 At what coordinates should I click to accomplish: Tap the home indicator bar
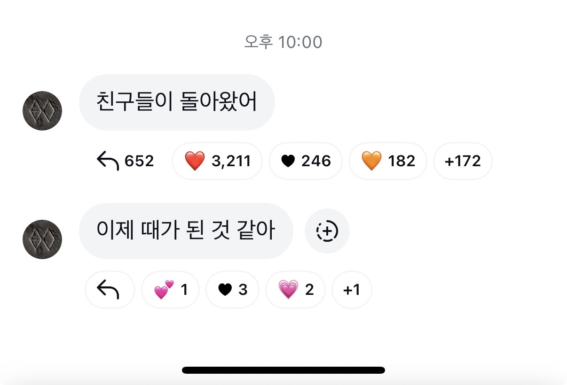tap(283, 370)
